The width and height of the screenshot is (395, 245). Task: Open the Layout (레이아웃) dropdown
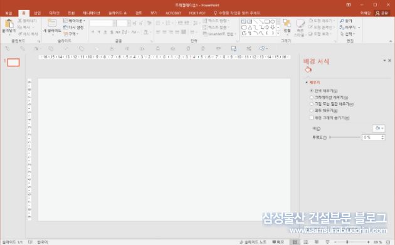[x=75, y=21]
